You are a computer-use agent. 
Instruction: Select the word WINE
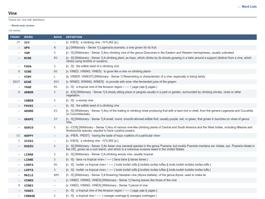pyautogui.click(x=27, y=82)
